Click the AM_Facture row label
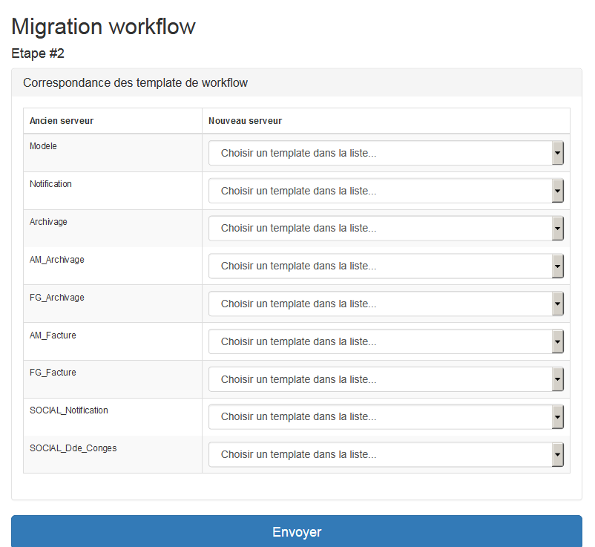The width and height of the screenshot is (595, 547). tap(53, 335)
